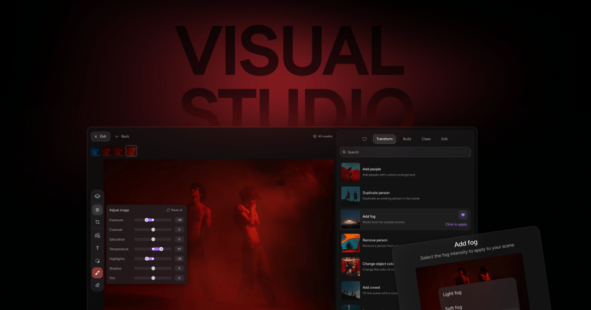Select the Eraser tool
Image resolution: width=591 pixels, height=310 pixels.
coord(97,285)
